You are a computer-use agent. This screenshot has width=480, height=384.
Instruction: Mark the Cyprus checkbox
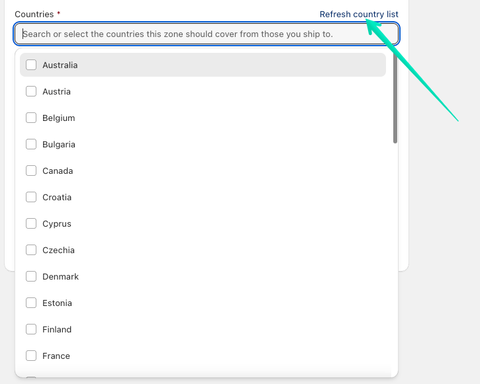coord(31,223)
